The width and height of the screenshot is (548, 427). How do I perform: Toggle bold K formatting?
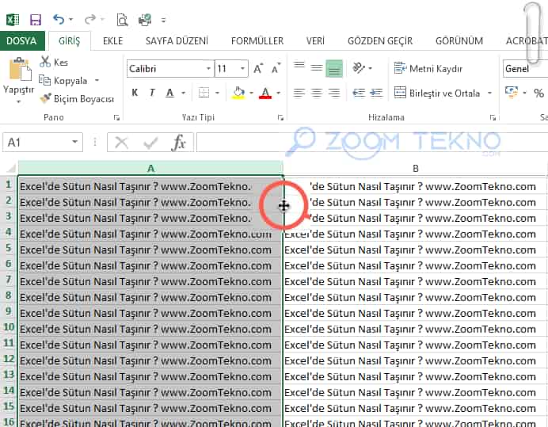point(135,93)
